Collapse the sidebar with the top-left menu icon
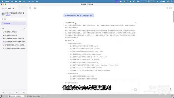Screen dimensions: 174x98 point(3,8)
